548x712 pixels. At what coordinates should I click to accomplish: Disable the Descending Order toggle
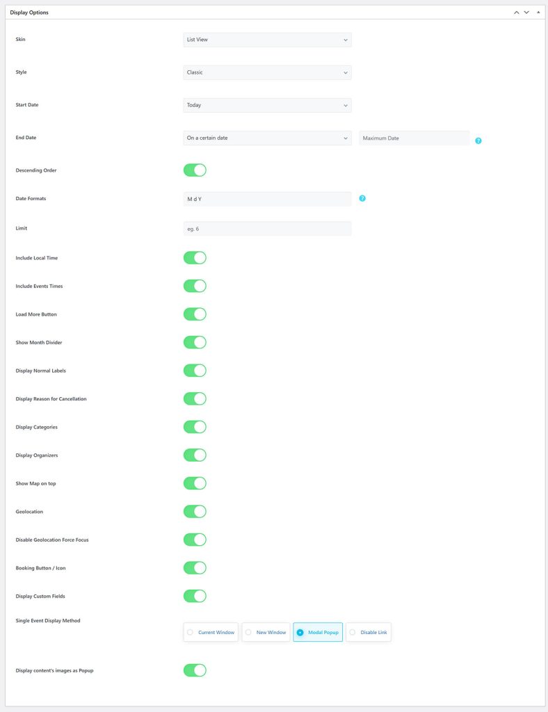click(195, 170)
